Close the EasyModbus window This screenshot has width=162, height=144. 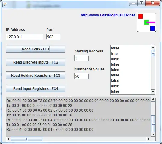coord(153,3)
